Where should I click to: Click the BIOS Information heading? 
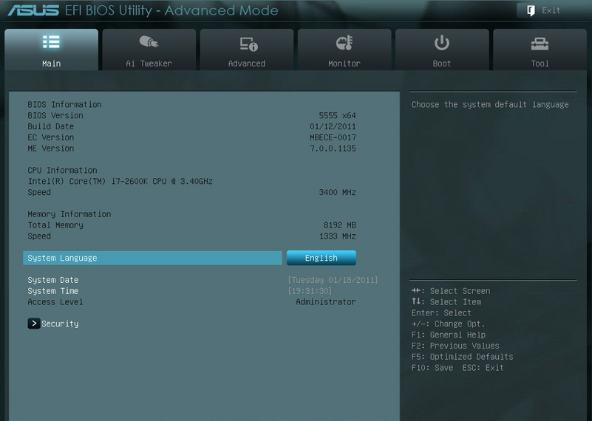(64, 104)
